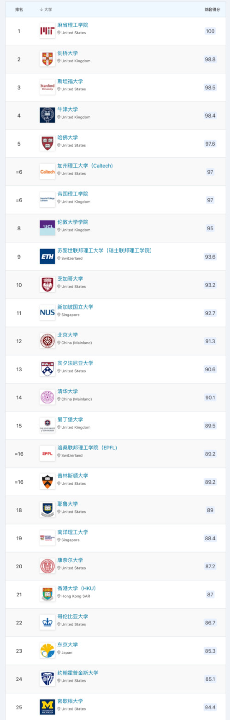Click the University of Tokyo ginkgo logo
230x720 pixels.
47,650
